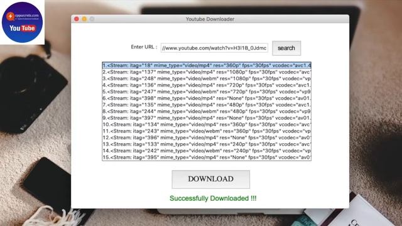This screenshot has width=402, height=226.
Task: Select stream 6 with itag 398
Action: (x=207, y=99)
